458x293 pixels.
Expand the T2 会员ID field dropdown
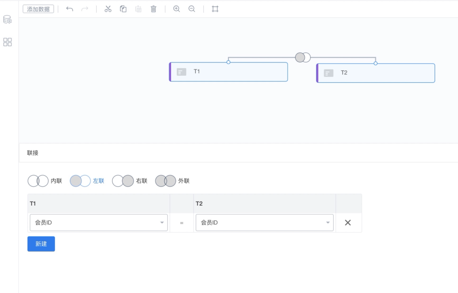(x=265, y=223)
